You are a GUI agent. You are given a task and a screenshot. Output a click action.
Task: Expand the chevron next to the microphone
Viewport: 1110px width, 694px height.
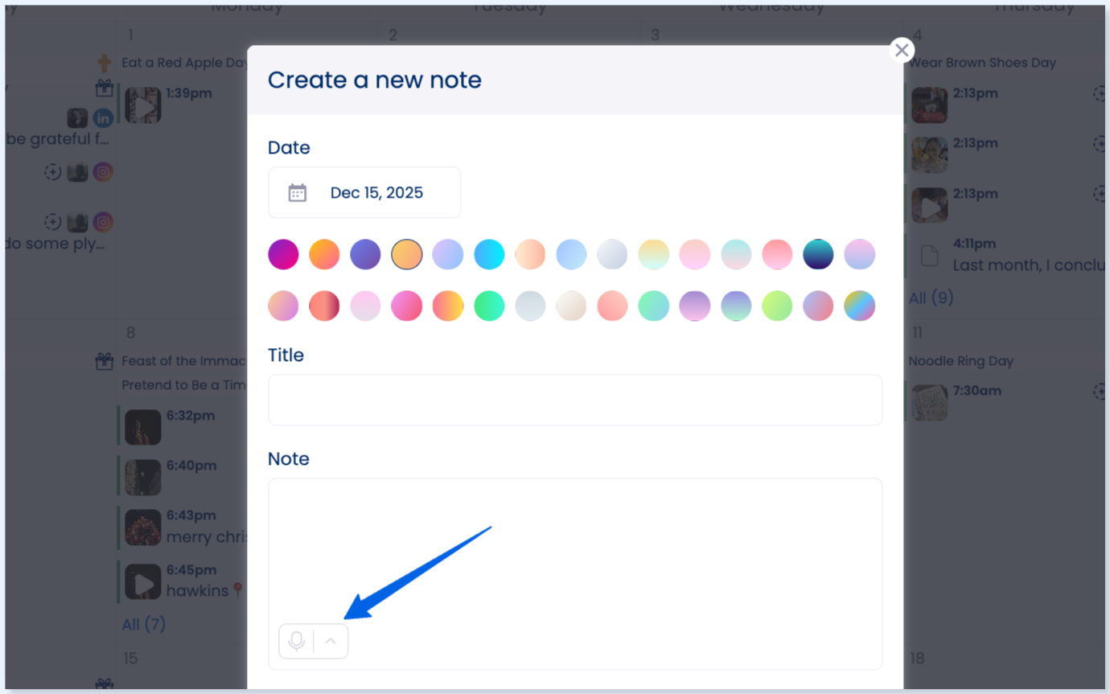click(330, 641)
